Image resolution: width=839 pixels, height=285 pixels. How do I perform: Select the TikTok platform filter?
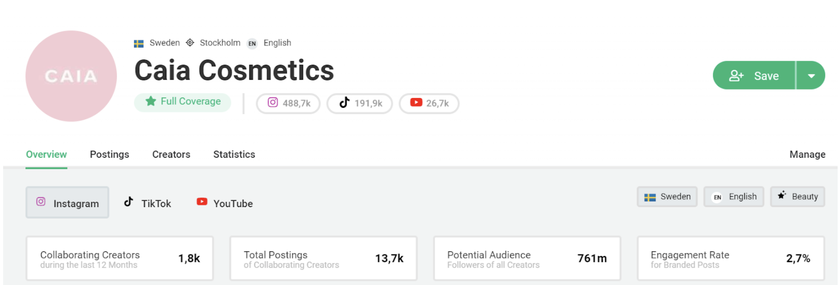coord(147,203)
